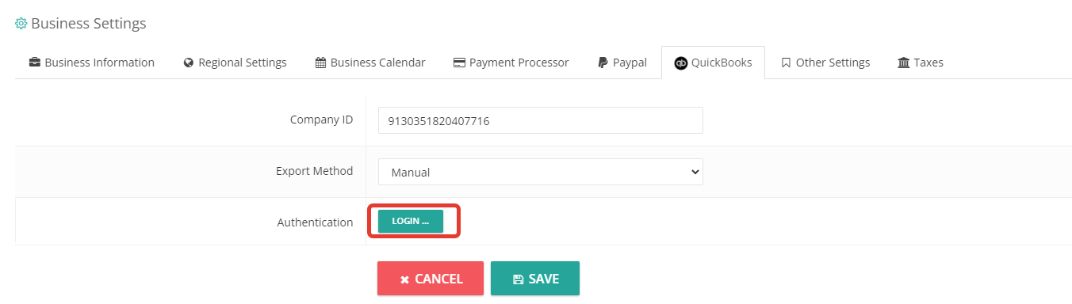Click the QuickBooks logo icon
The width and height of the screenshot is (1072, 304).
pos(680,63)
